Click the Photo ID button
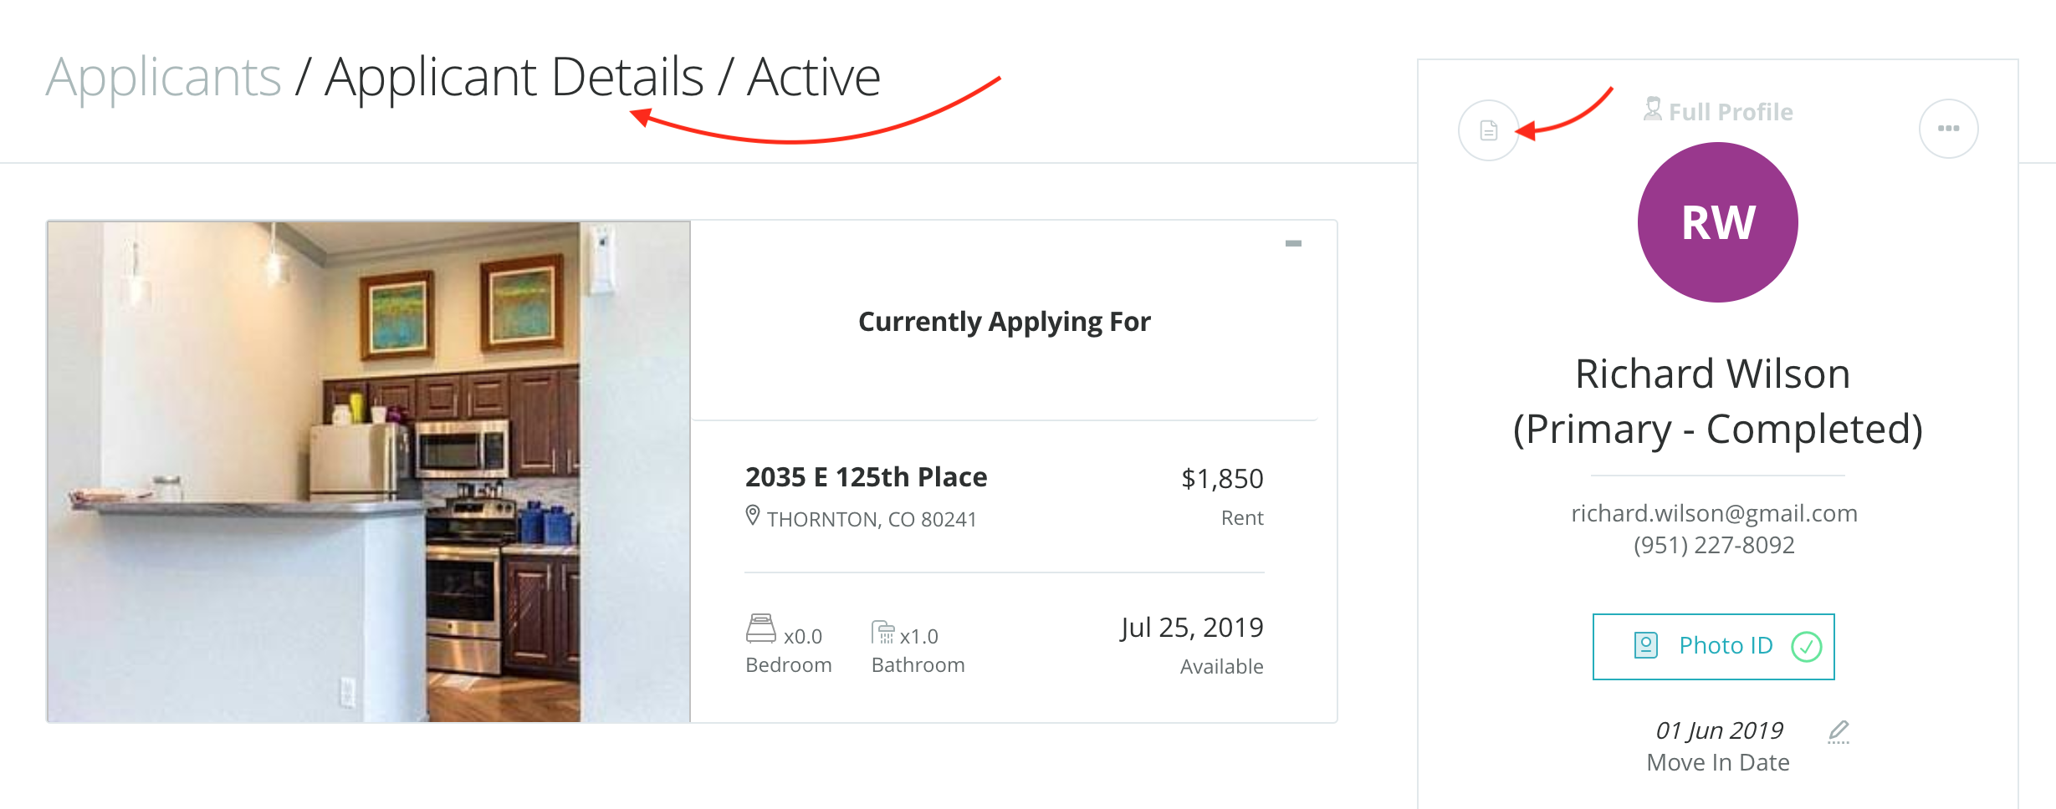Viewport: 2056px width, 809px height. 1713,646
